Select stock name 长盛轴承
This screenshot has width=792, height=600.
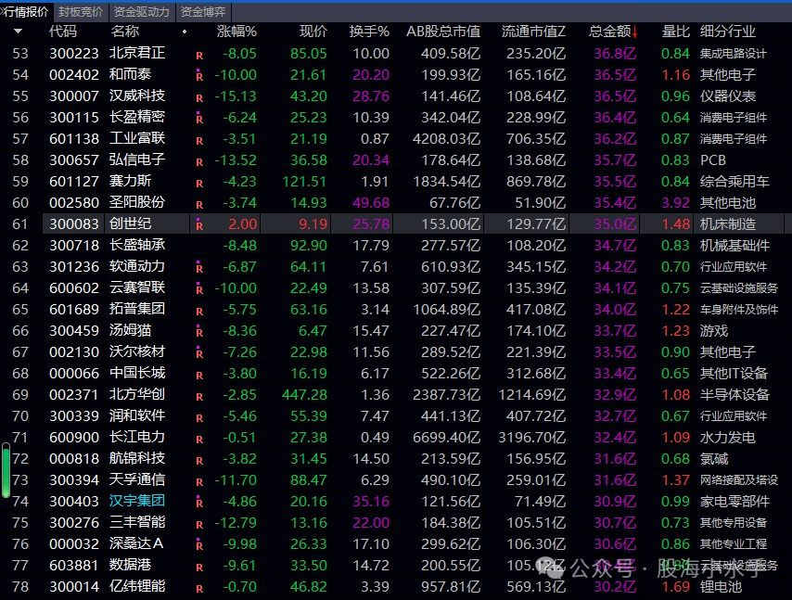(x=137, y=245)
